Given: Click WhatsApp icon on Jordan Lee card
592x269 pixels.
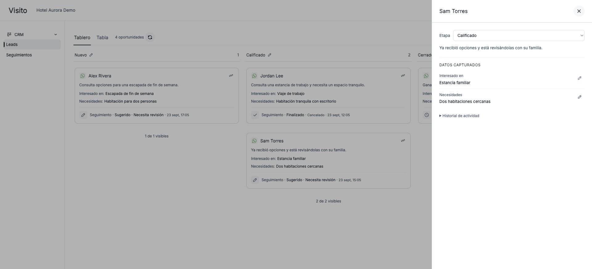Looking at the screenshot, I should point(254,76).
